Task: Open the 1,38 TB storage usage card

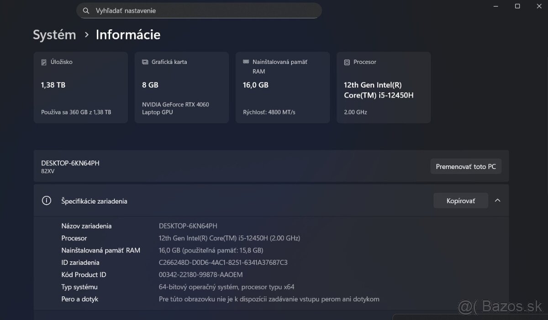Action: [81, 88]
